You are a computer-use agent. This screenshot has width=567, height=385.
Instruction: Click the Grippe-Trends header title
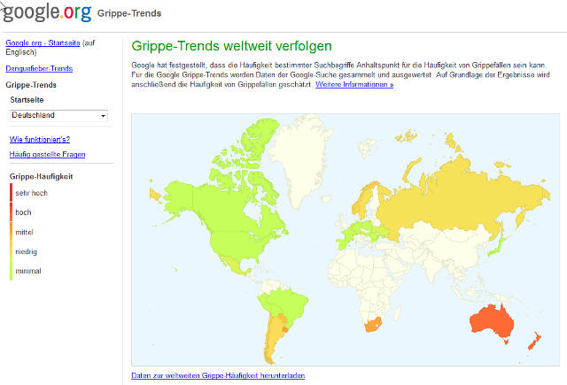tap(129, 13)
